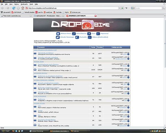Reload the page with the refresh icon
The image size is (166, 133).
click(14, 8)
